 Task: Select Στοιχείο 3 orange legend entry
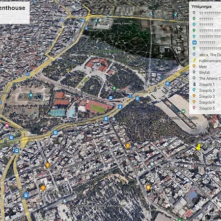(207, 96)
